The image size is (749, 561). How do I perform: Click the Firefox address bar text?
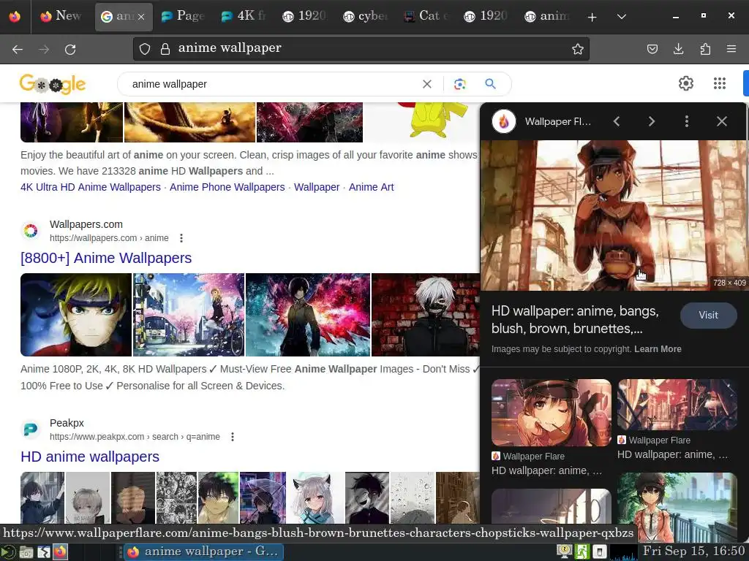pos(230,48)
